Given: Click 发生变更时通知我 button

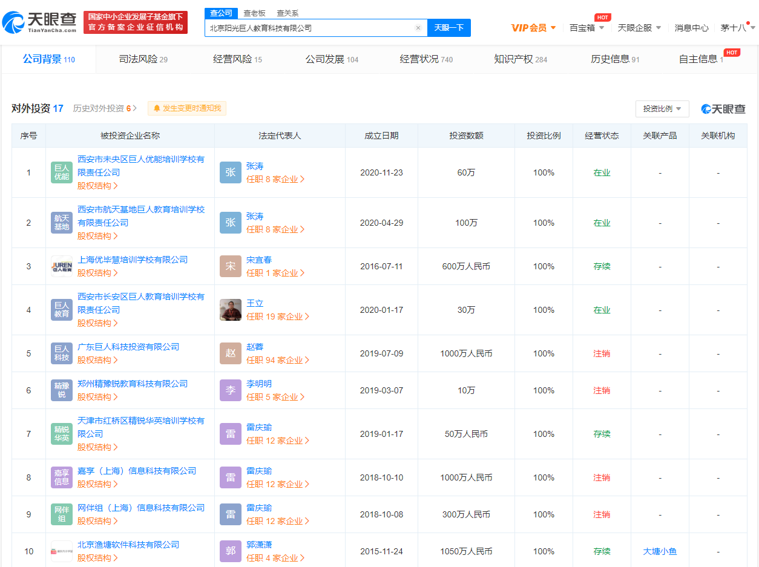Looking at the screenshot, I should pos(187,108).
